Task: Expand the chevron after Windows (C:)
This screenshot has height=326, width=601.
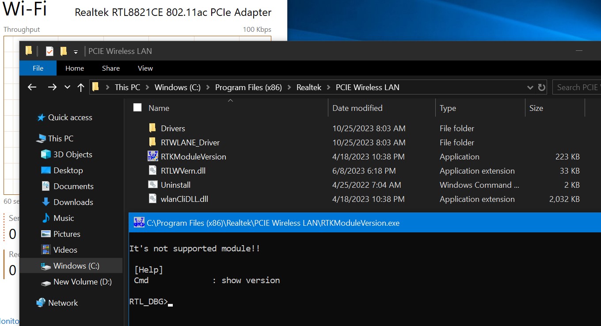Action: click(208, 87)
